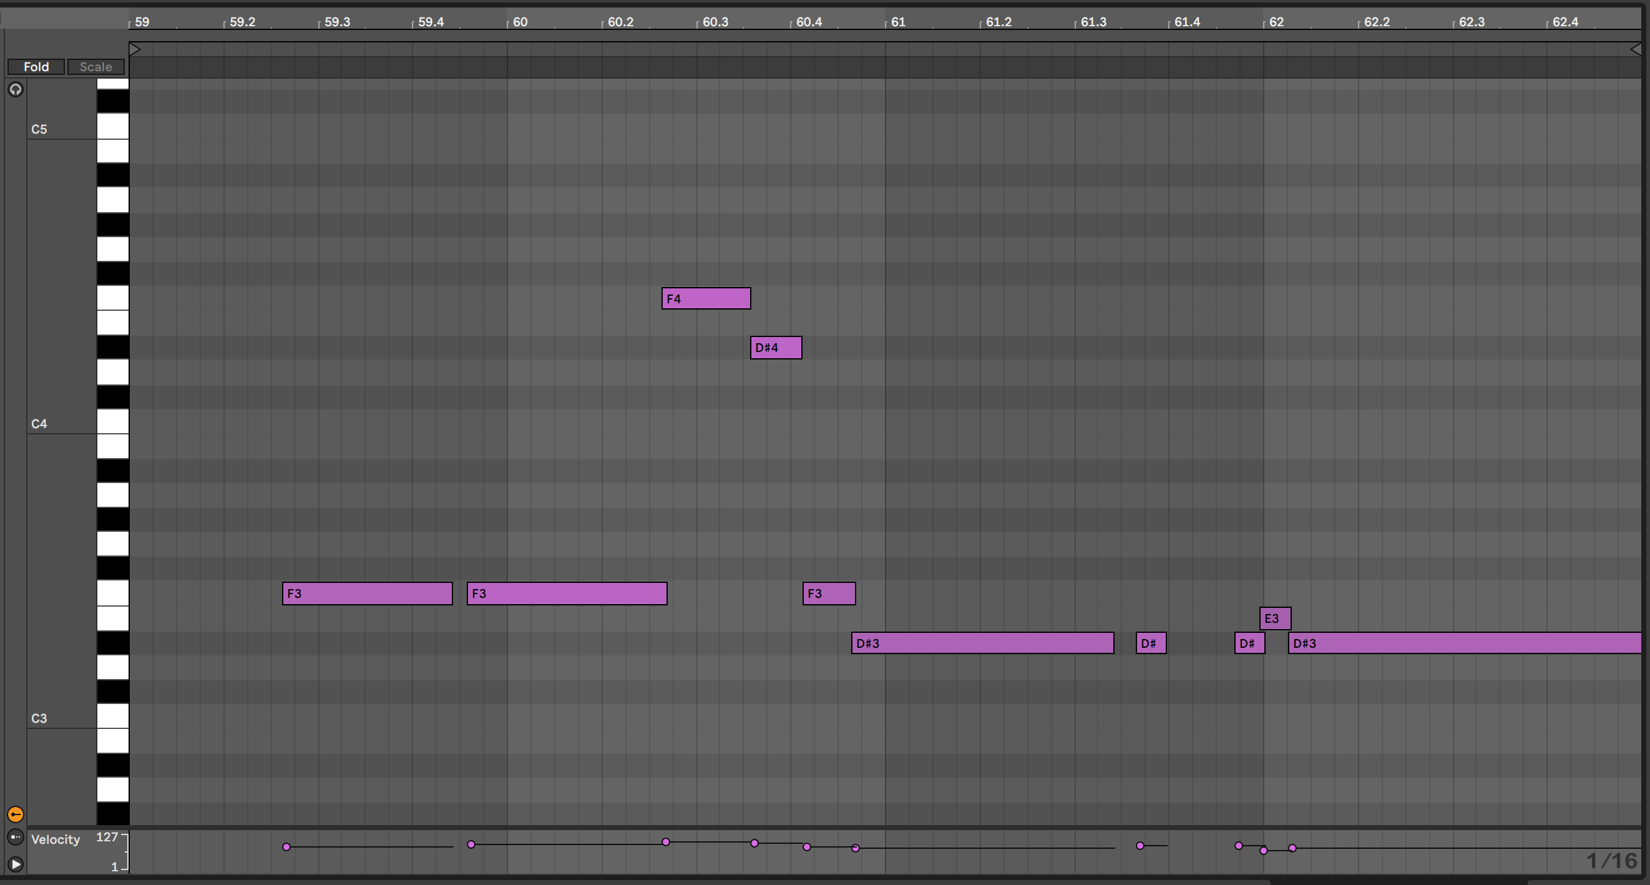Click the C3 piano key
This screenshot has width=1650, height=885.
pyautogui.click(x=113, y=716)
